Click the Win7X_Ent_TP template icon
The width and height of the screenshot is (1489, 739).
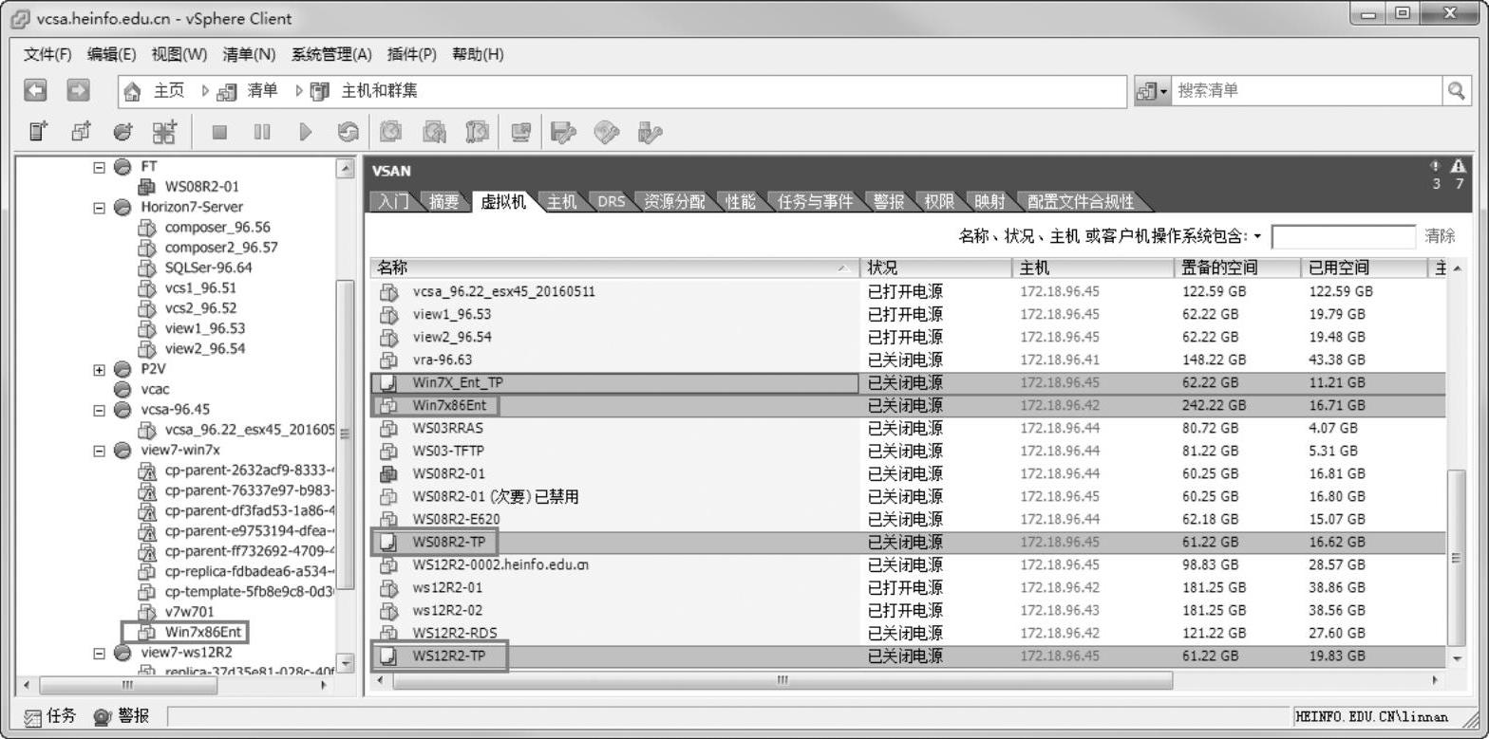[x=387, y=383]
